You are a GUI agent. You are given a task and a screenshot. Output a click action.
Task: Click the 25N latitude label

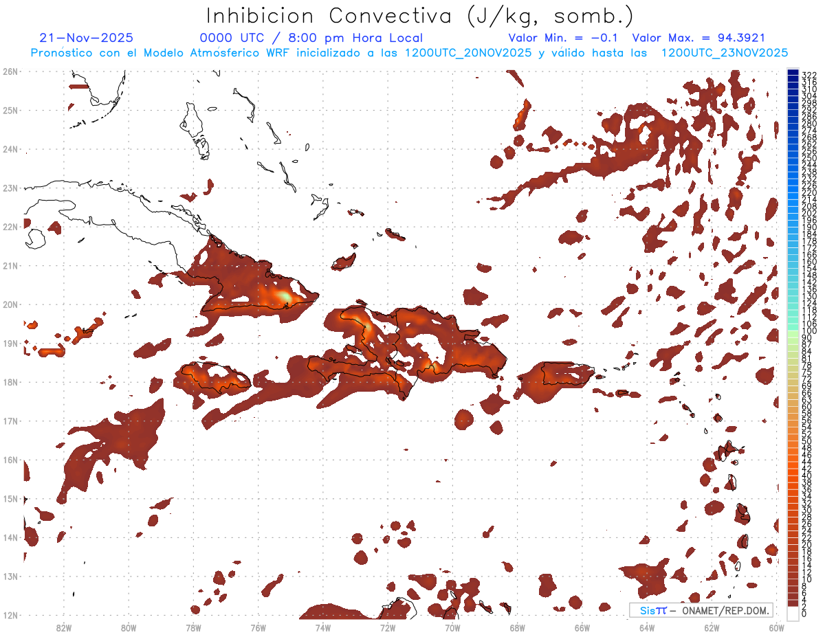pos(10,110)
